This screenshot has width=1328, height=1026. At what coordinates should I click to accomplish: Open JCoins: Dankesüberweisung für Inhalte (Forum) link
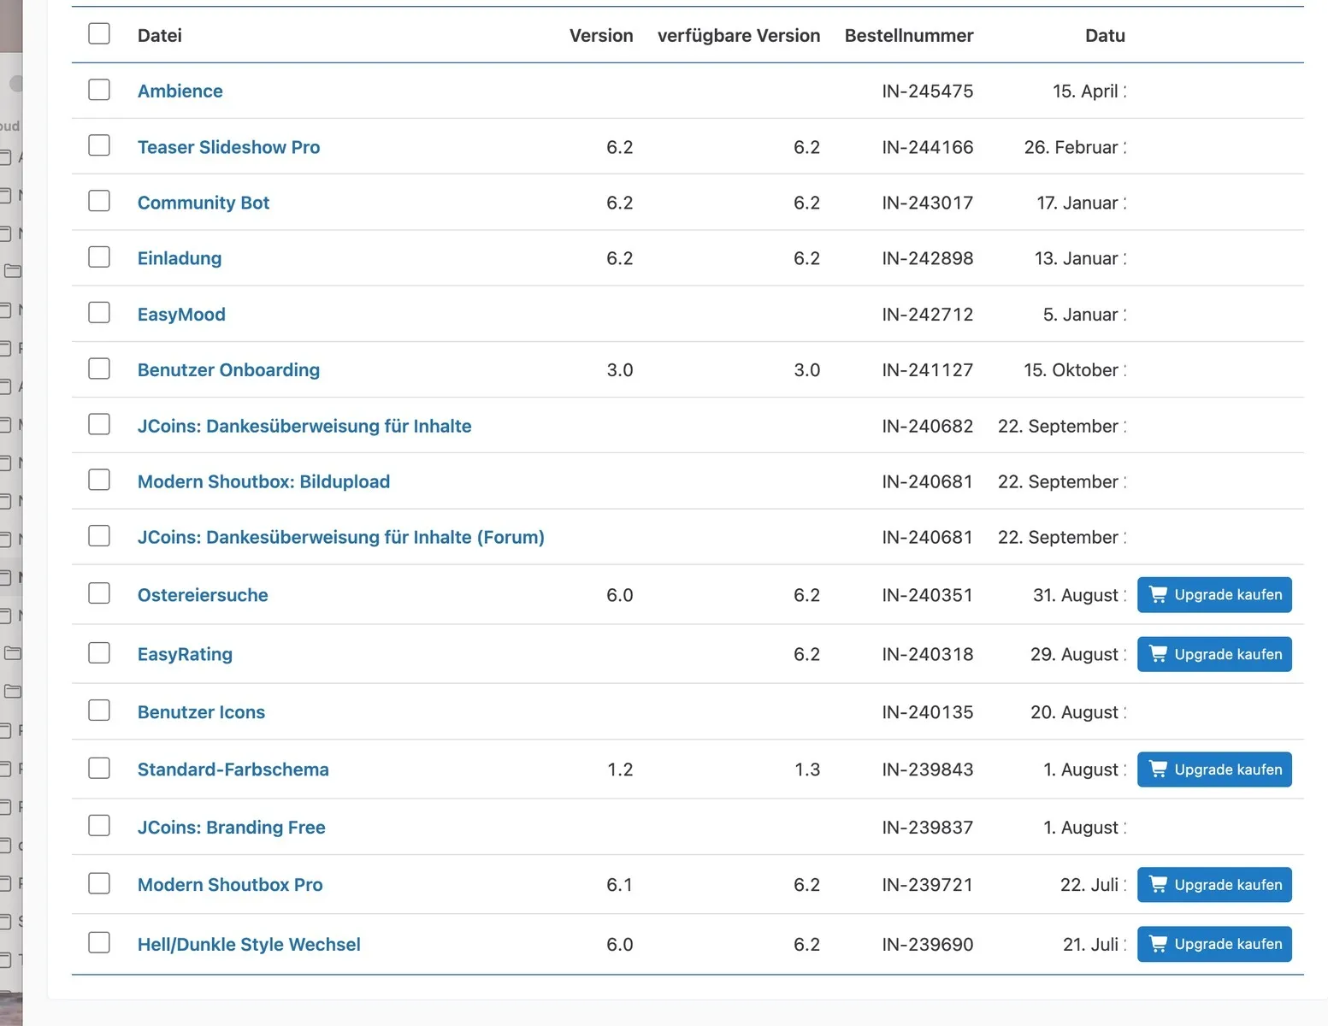click(x=341, y=537)
